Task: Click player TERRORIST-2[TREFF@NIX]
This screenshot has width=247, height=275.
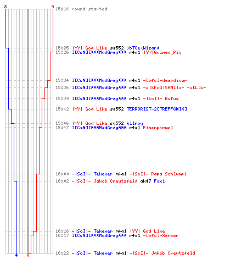Action: 157,109
